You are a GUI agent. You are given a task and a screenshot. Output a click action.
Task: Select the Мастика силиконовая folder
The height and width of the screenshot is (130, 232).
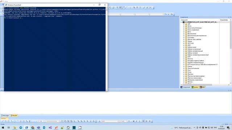[194, 78]
